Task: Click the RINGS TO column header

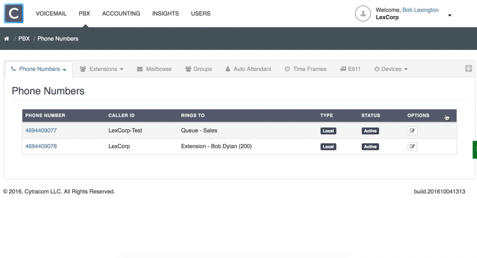Action: point(193,116)
